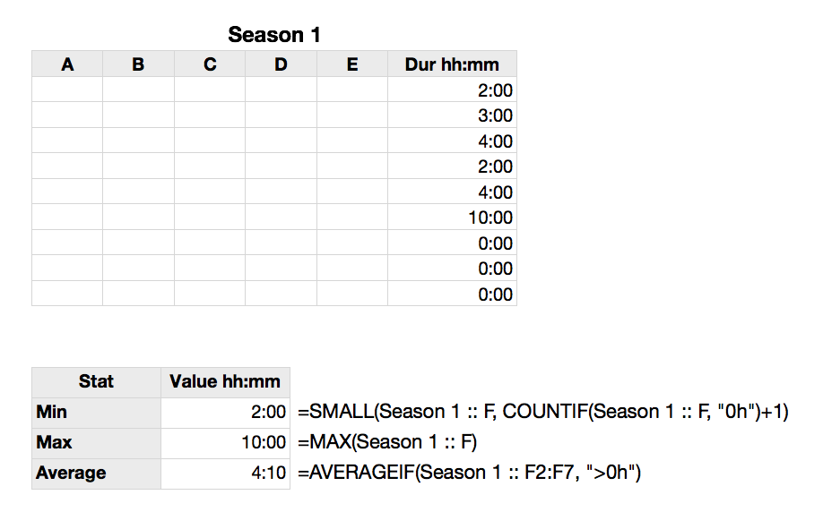Select the 10:00 cell in Season 1 table
Image resolution: width=823 pixels, height=512 pixels.
pos(452,218)
